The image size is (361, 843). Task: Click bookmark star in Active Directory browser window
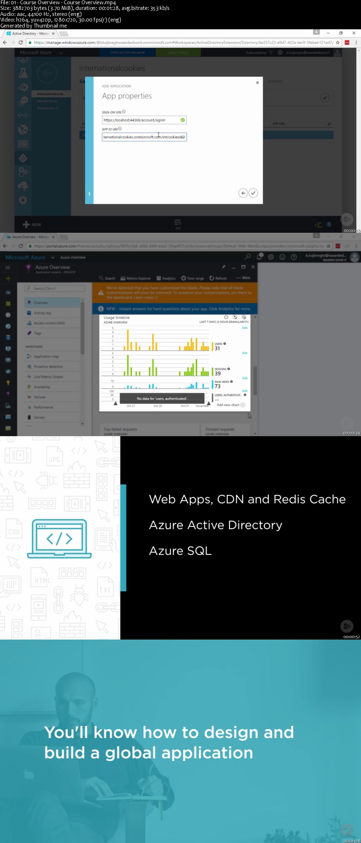click(x=337, y=42)
